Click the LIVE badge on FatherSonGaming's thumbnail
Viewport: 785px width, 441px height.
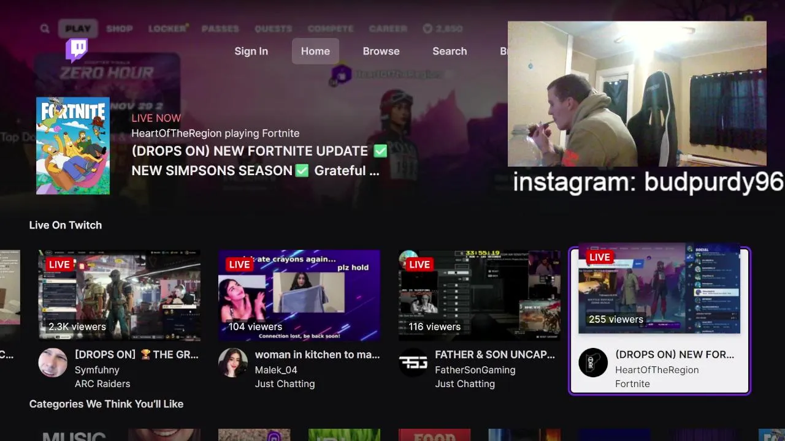click(419, 265)
